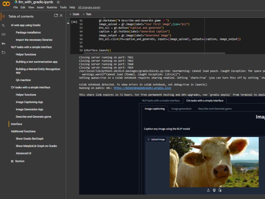Add a new Code cell
Screen dimensions: 265x199
74,14
